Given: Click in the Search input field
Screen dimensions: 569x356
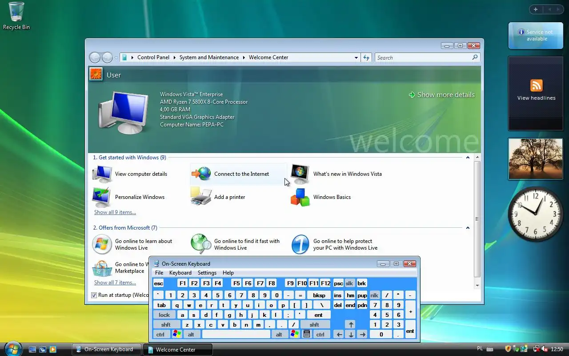Looking at the screenshot, I should pos(423,57).
